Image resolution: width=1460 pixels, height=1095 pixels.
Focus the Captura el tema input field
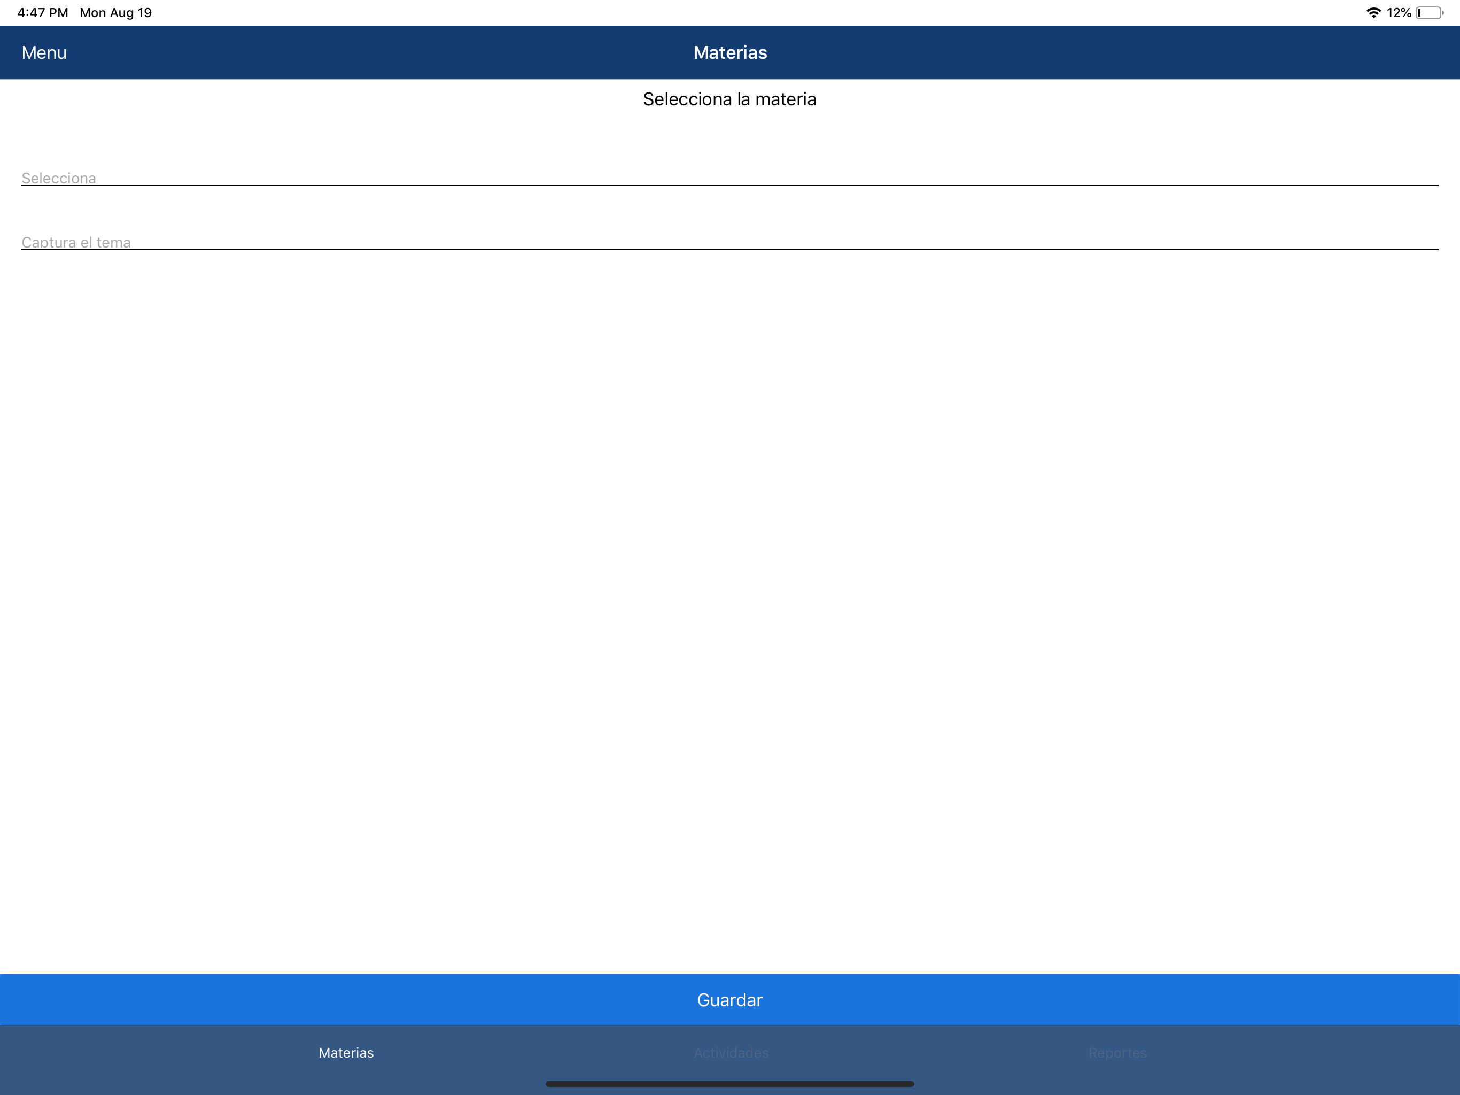729,241
